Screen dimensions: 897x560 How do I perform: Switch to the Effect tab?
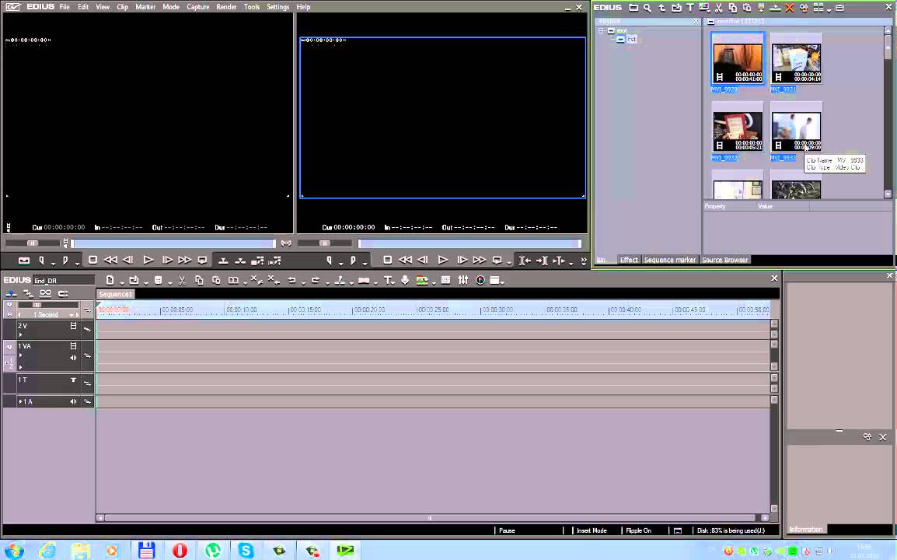pos(629,260)
